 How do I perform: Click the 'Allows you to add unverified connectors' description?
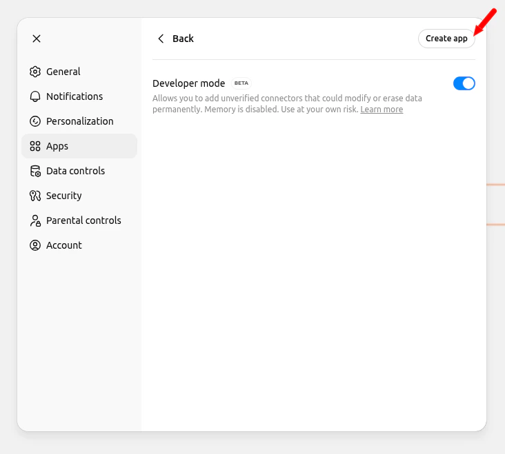click(x=287, y=103)
